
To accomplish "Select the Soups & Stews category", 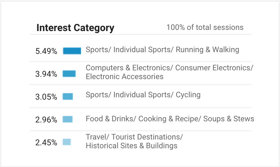I will [170, 119].
